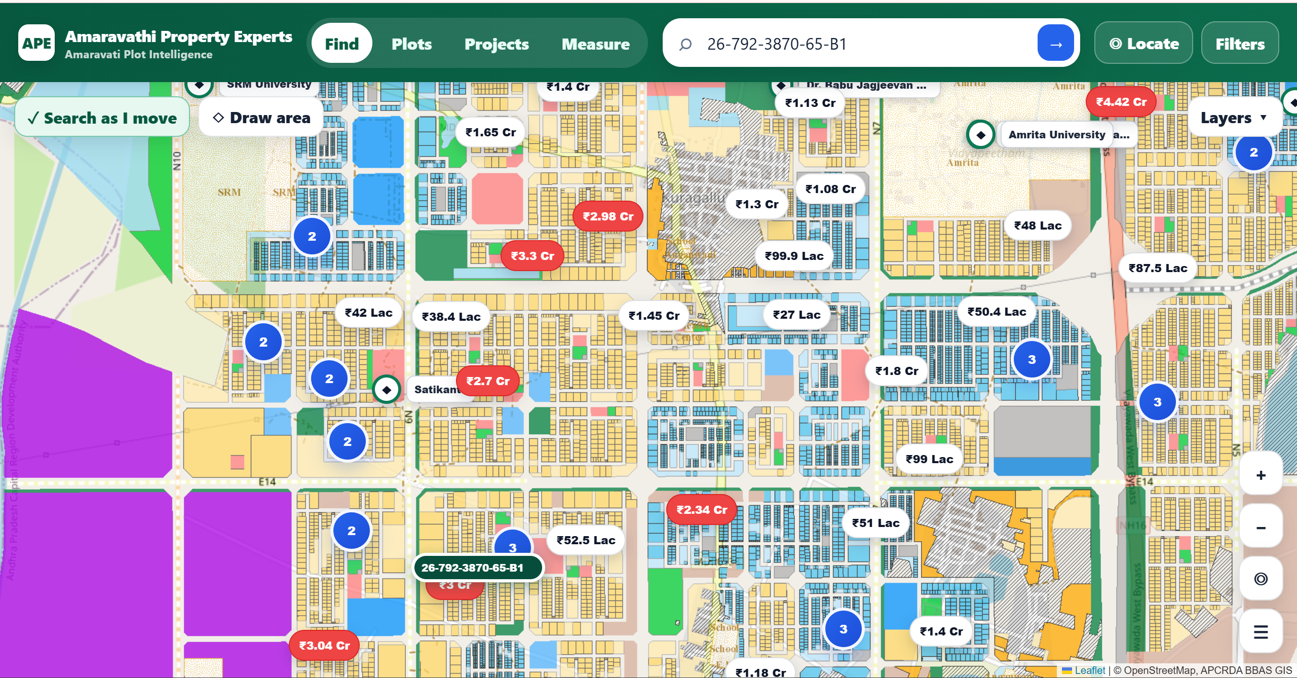Select the ₹2.34 Cr price marker

click(702, 510)
